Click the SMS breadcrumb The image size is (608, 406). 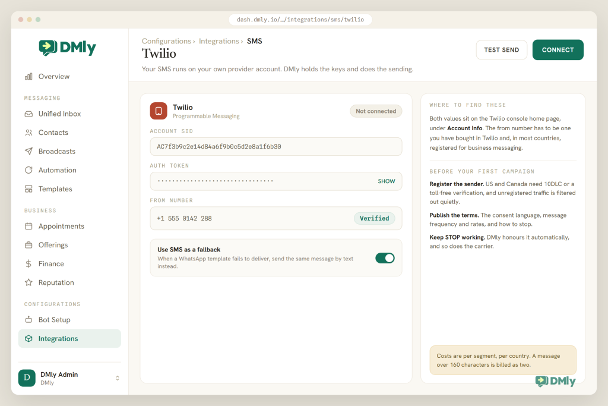pos(255,41)
